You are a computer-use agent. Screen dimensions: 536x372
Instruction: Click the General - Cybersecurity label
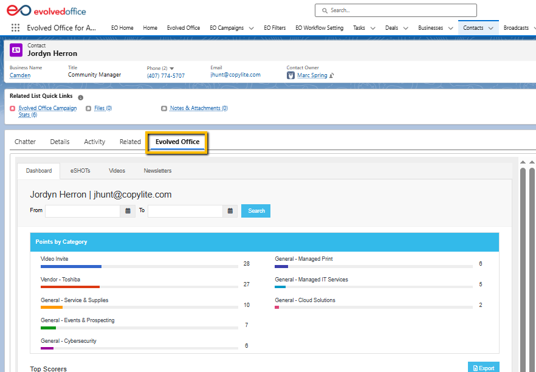pyautogui.click(x=68, y=341)
